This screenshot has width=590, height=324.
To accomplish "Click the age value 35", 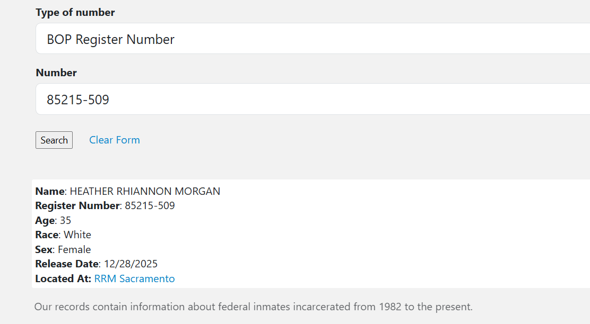I will point(65,221).
